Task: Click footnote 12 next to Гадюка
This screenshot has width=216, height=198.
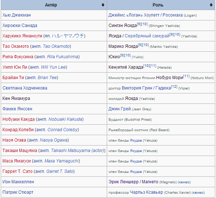Action: point(174,87)
